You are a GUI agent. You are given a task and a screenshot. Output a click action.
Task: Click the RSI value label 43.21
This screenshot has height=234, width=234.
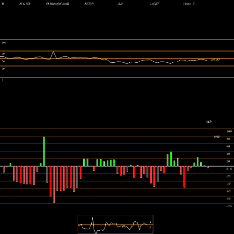pyautogui.click(x=215, y=60)
